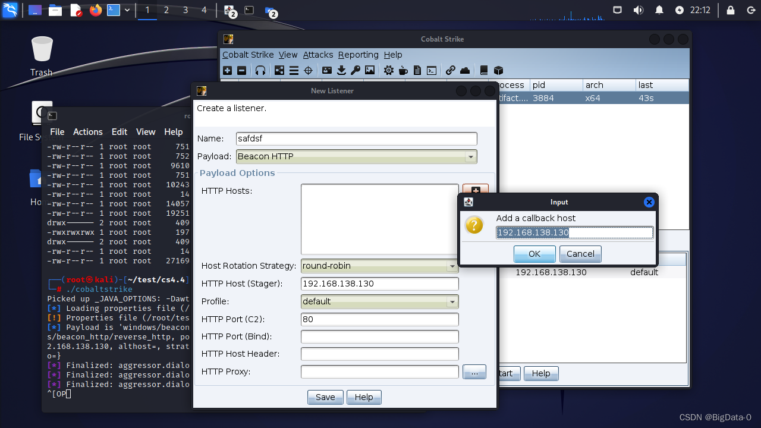This screenshot has height=428, width=761.
Task: Open the Reporting menu
Action: [358, 55]
